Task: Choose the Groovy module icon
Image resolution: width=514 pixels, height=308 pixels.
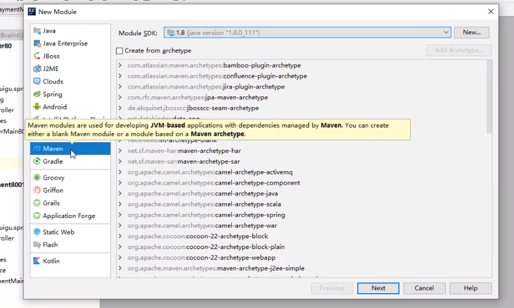Action: [36, 177]
